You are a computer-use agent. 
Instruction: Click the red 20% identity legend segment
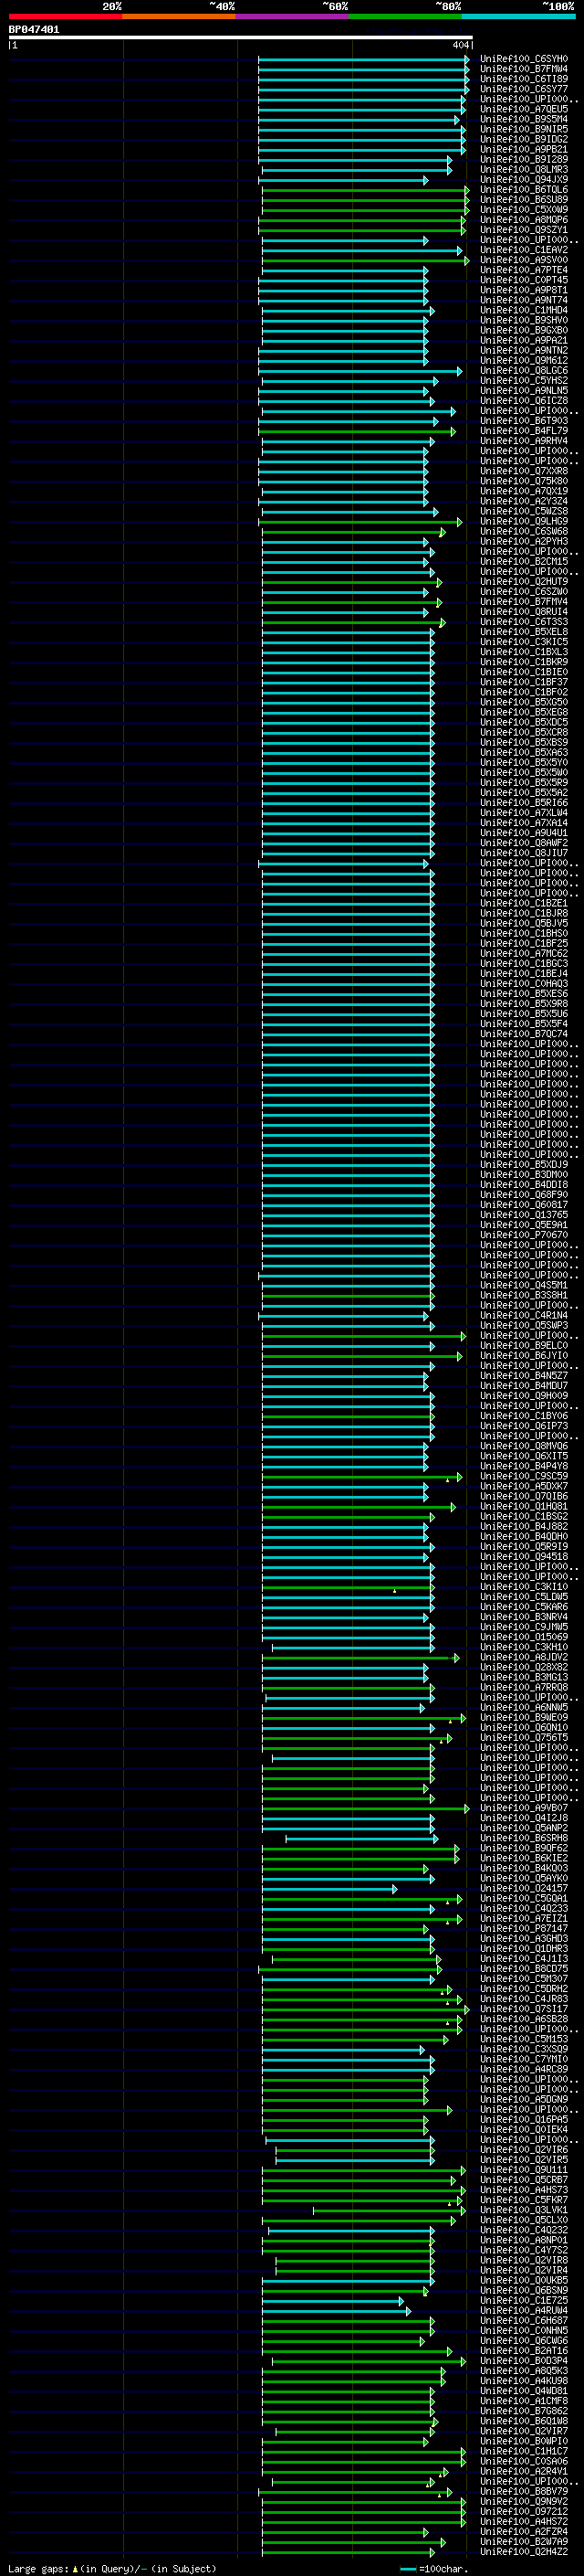tap(66, 16)
